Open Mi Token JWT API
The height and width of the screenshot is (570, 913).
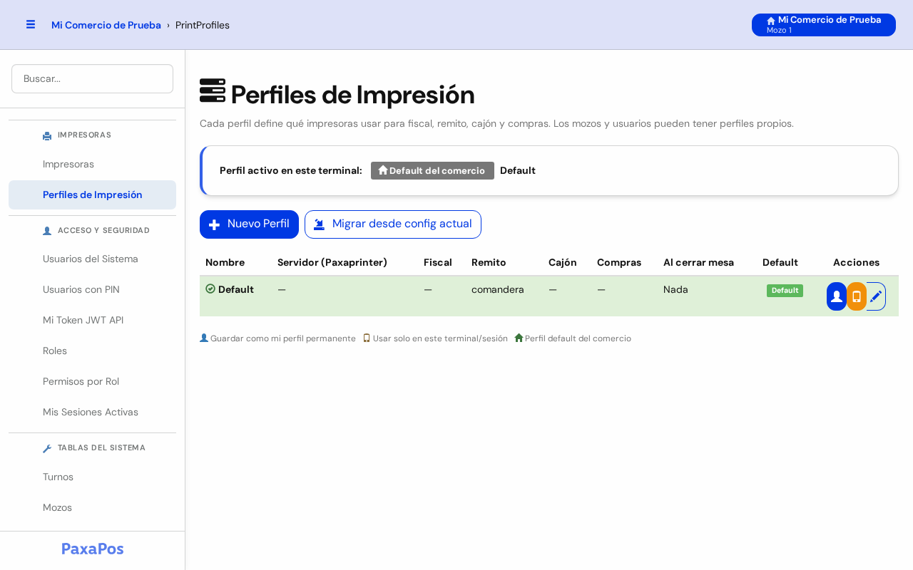pos(93,320)
